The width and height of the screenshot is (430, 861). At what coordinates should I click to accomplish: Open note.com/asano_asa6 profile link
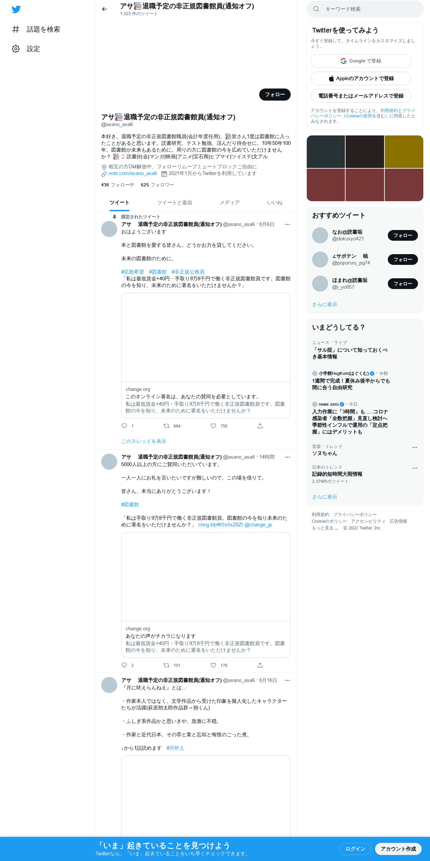click(x=133, y=173)
